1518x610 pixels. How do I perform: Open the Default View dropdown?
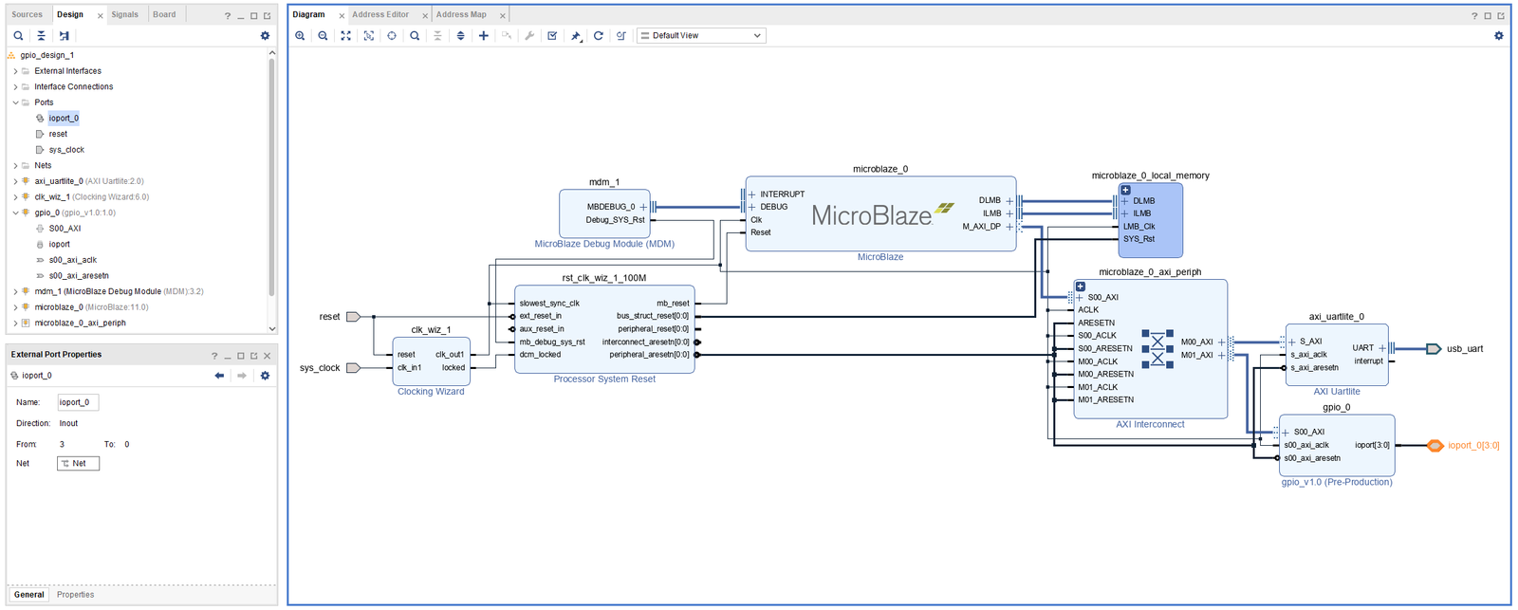(x=701, y=36)
